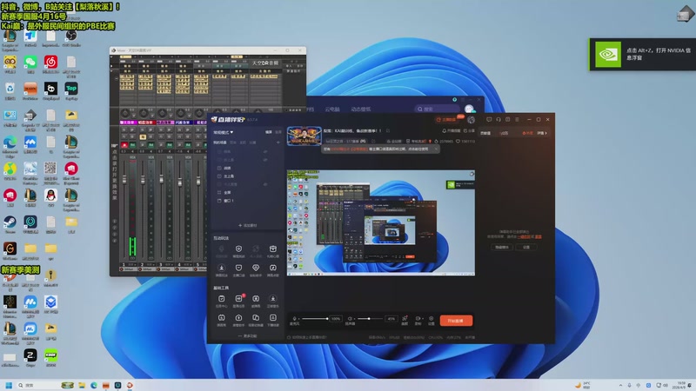Click the 隐藏模块 button in the right panel

[502, 247]
